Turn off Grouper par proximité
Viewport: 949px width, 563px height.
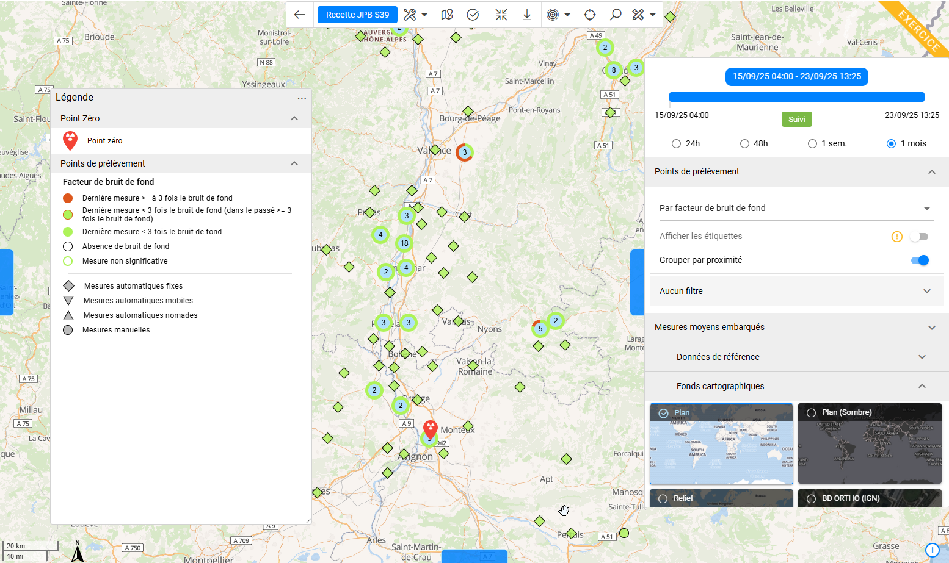(919, 260)
